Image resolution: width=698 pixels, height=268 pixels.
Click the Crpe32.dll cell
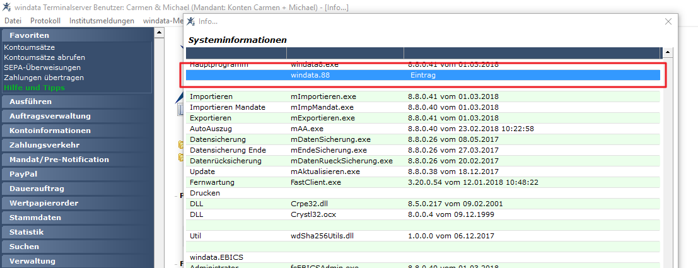click(x=310, y=204)
